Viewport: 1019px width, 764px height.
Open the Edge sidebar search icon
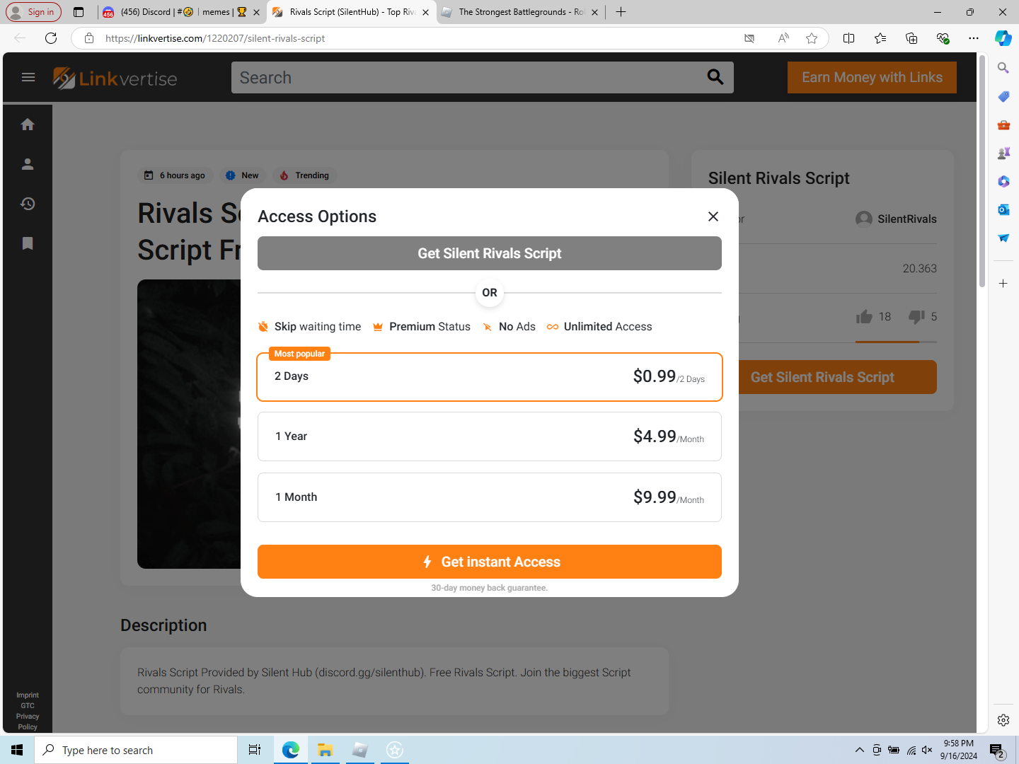tap(1003, 68)
